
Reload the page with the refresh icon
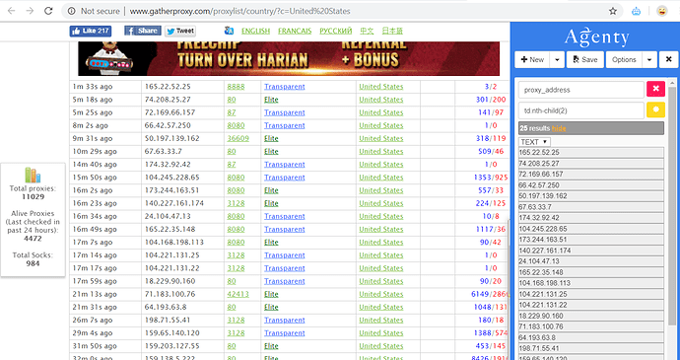pos(48,11)
